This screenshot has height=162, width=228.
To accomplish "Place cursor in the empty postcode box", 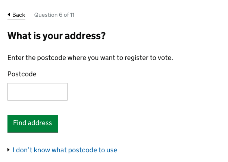I will [x=37, y=92].
